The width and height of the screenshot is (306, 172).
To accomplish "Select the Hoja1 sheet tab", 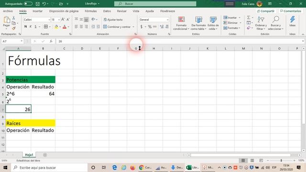I will click(x=29, y=155).
